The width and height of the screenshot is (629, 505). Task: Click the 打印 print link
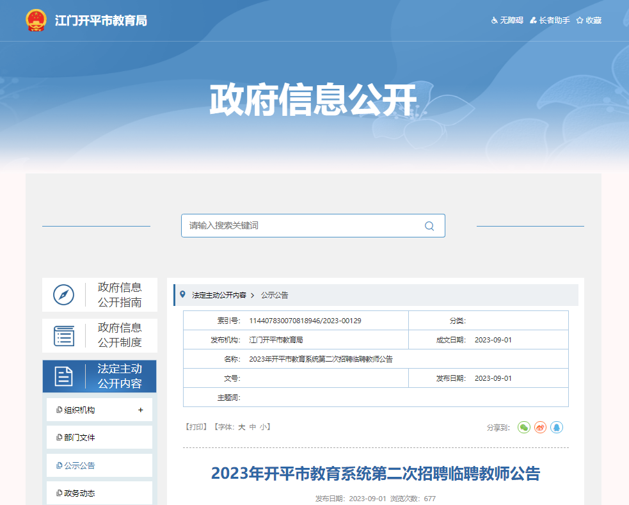[196, 426]
